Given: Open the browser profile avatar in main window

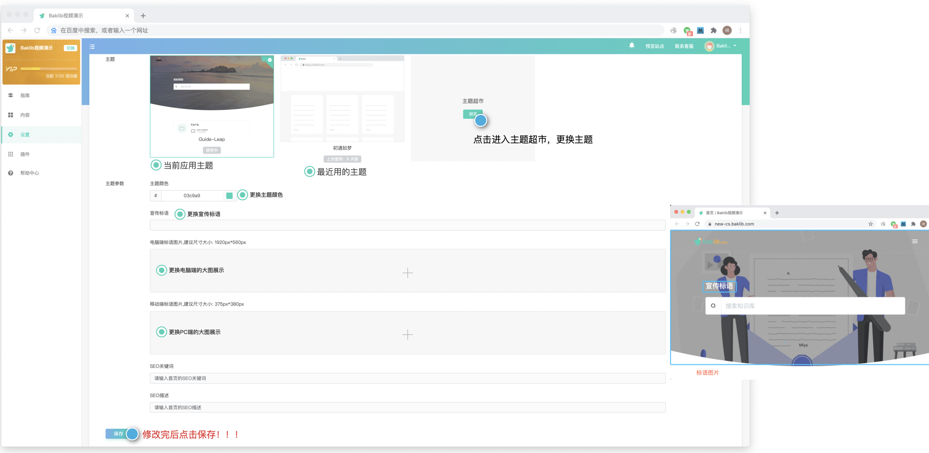Looking at the screenshot, I should 727,30.
